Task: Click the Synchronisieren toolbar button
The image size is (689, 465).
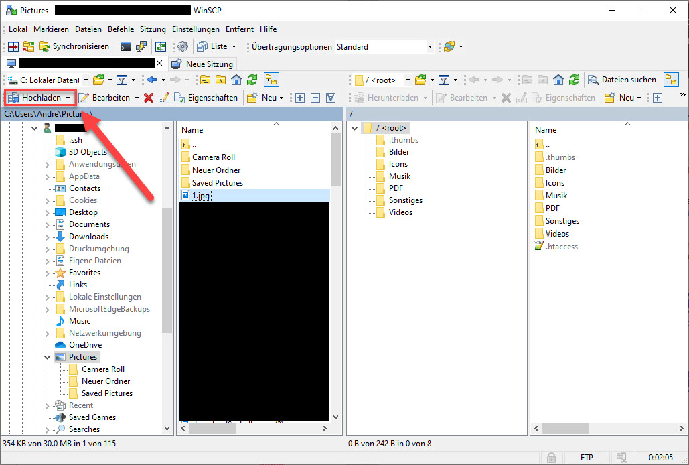Action: (74, 46)
